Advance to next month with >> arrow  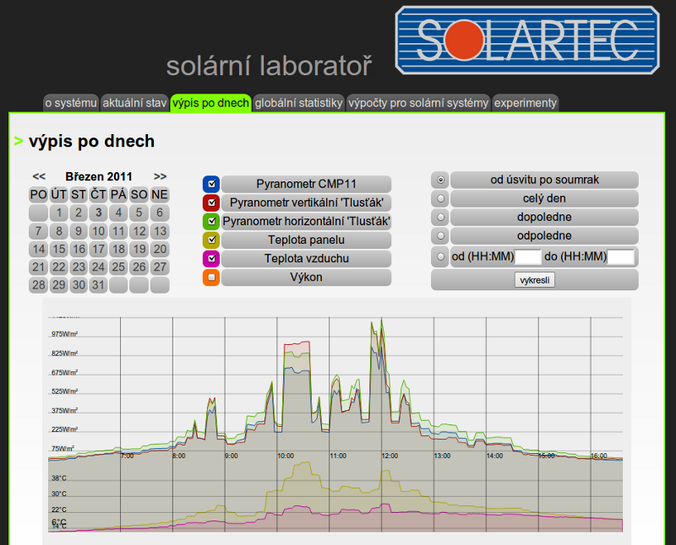pos(160,176)
